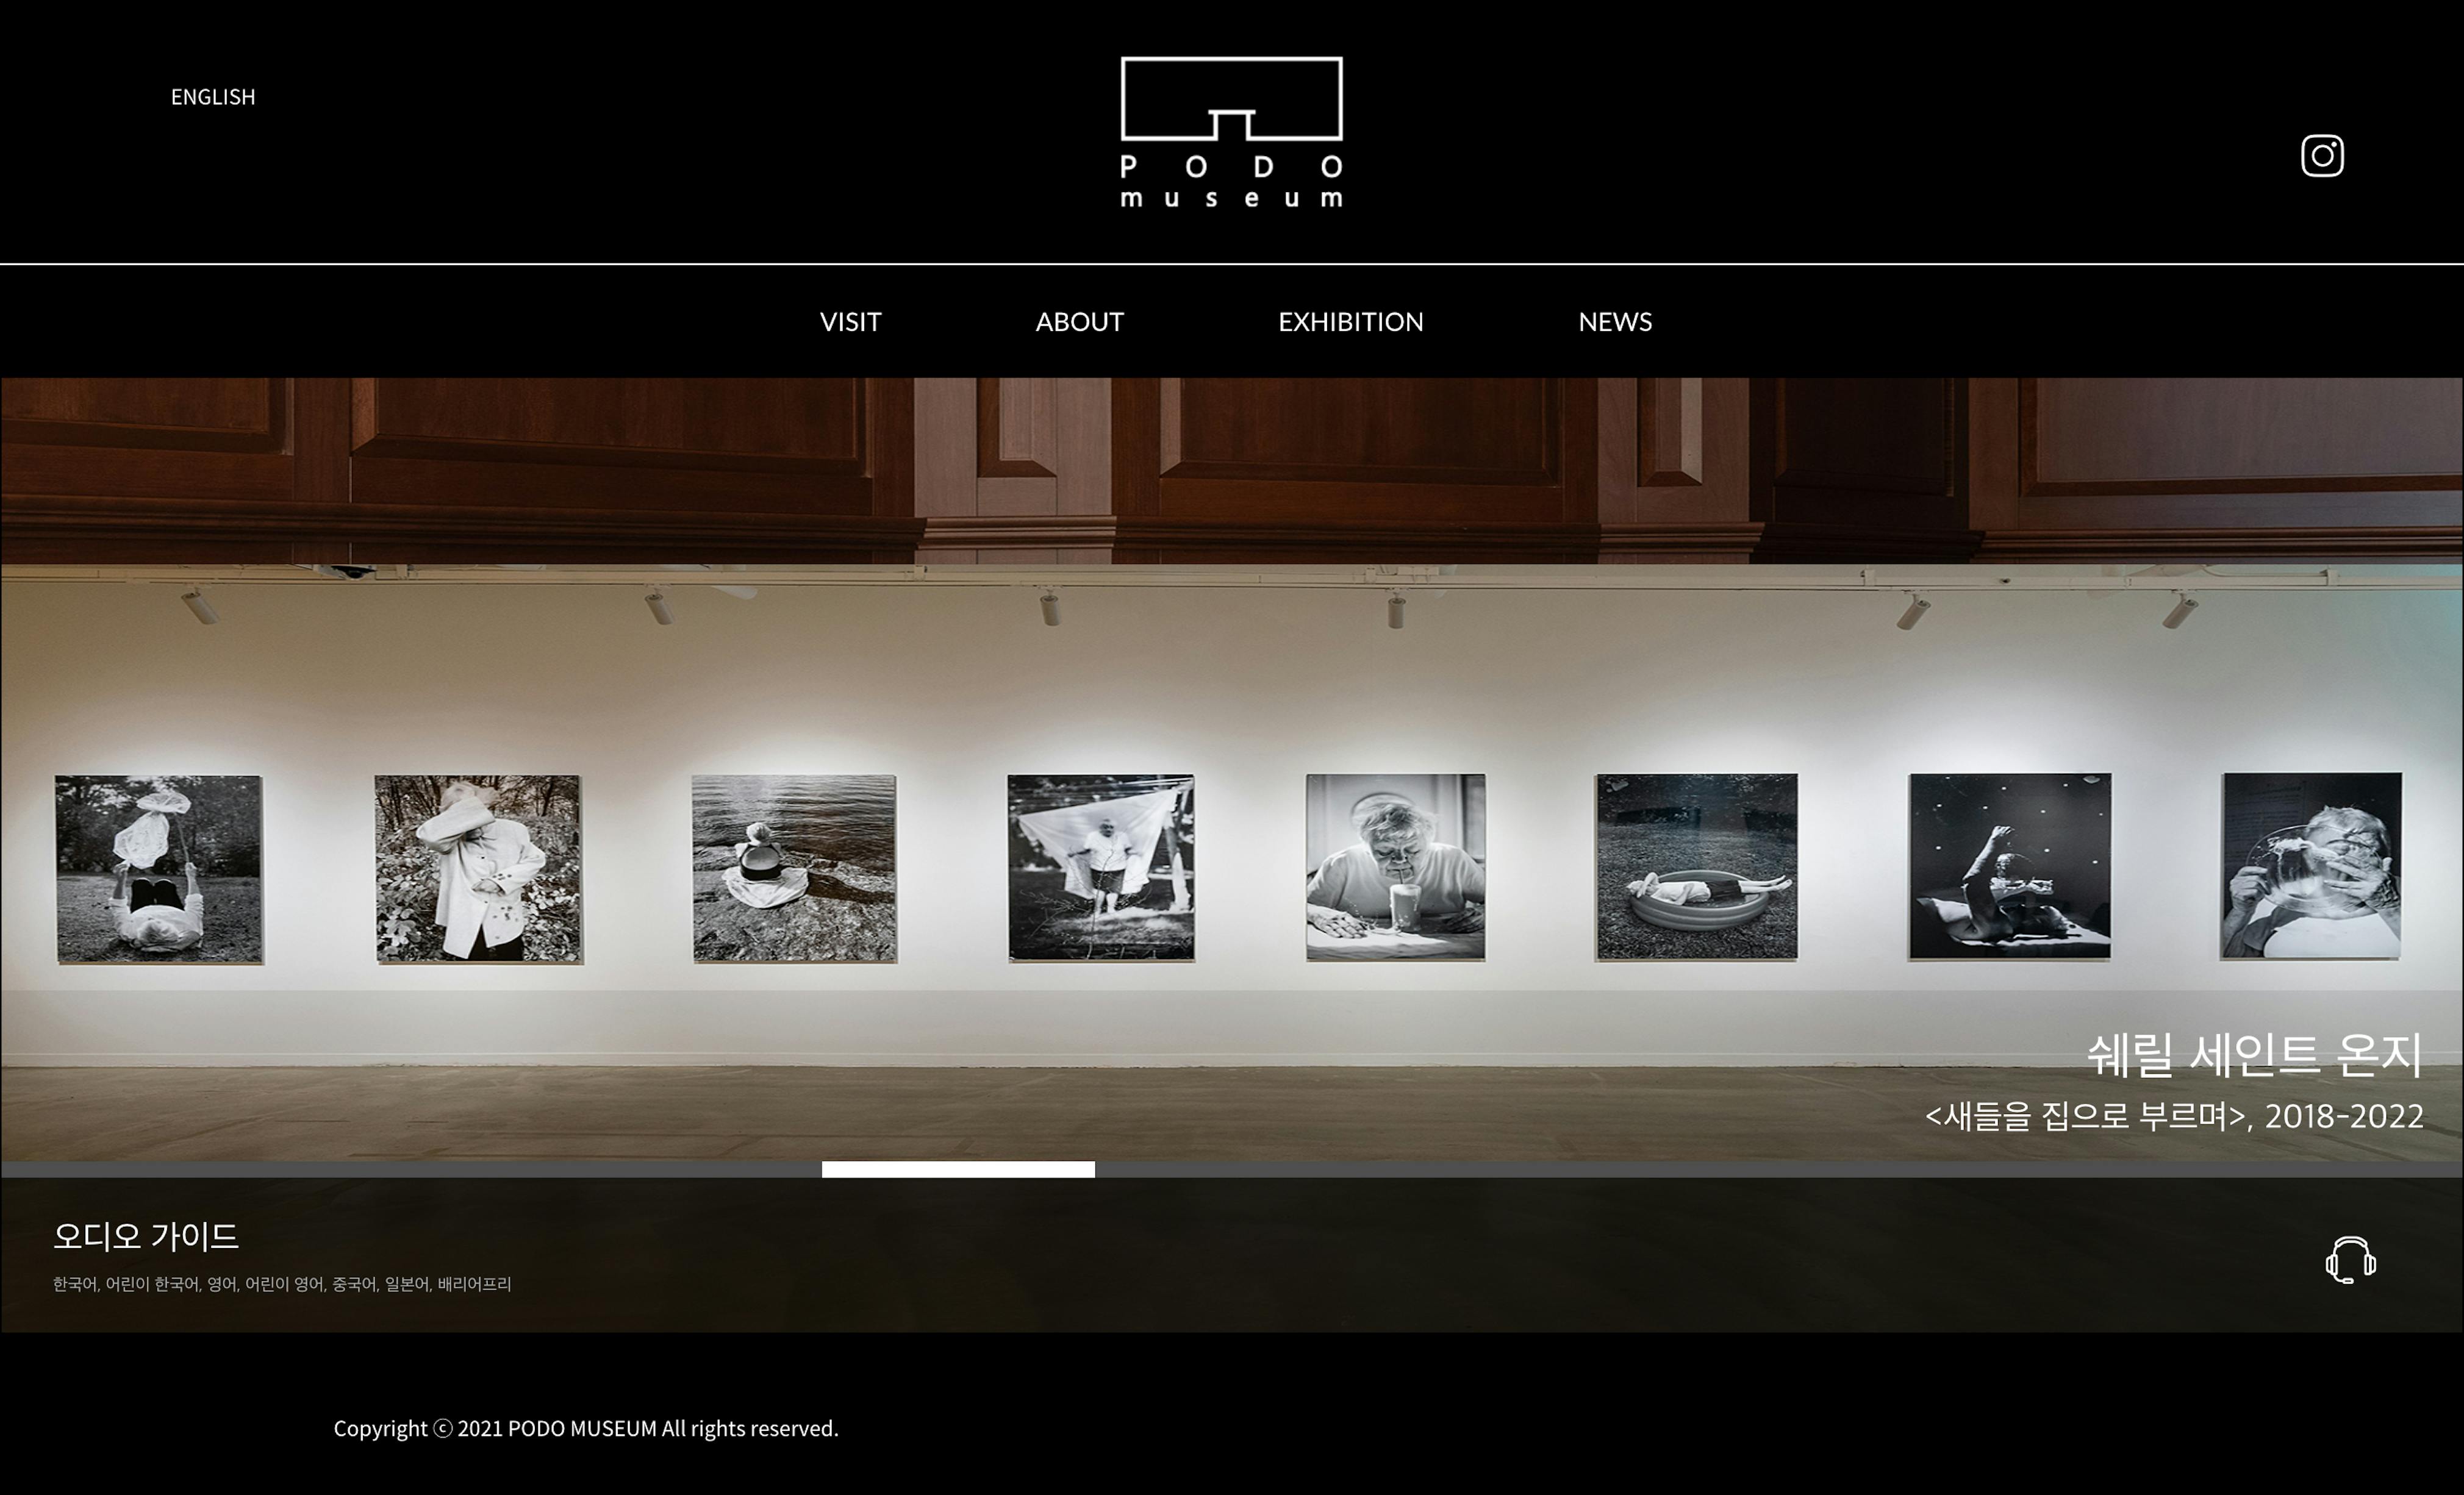The width and height of the screenshot is (2464, 1495).
Task: Open the EXHIBITION menu
Action: (1350, 322)
